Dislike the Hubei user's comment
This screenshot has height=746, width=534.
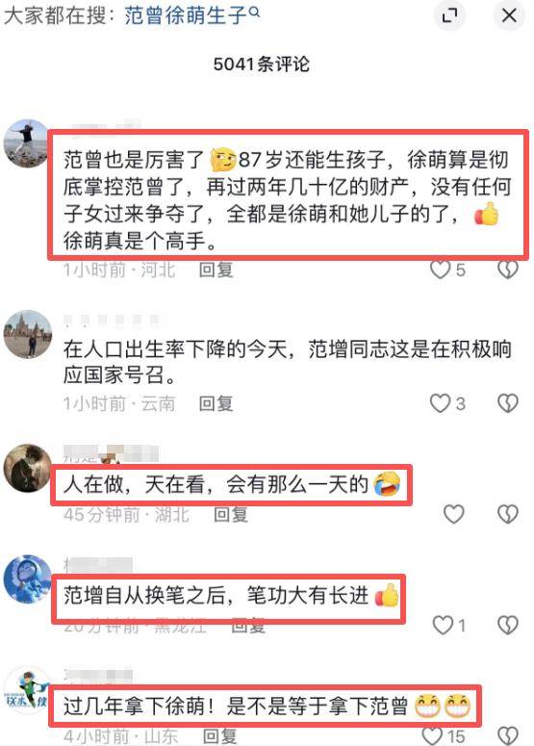507,514
